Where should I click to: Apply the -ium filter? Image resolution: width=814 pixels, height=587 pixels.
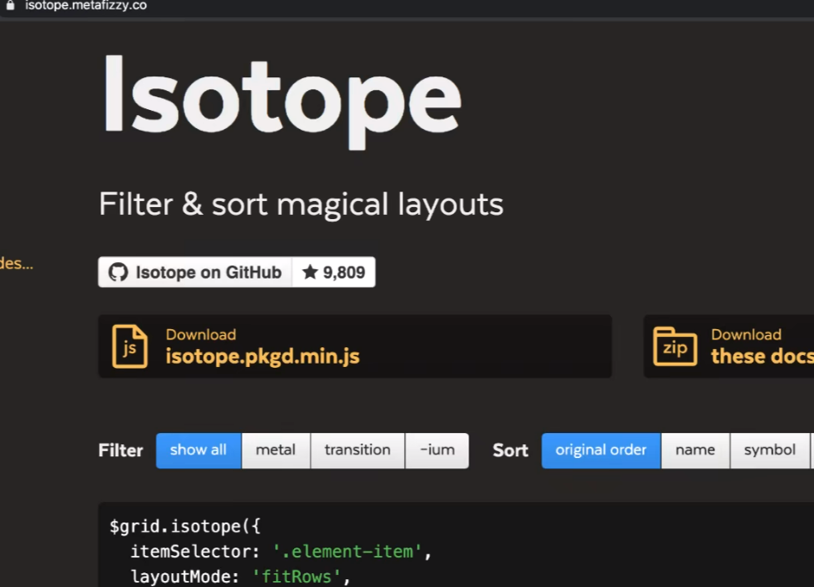(x=438, y=450)
